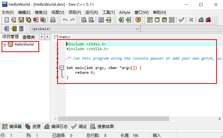Click the left arrow of panel tab scroller
Screen dimensions: 223x138
[x=42, y=37]
